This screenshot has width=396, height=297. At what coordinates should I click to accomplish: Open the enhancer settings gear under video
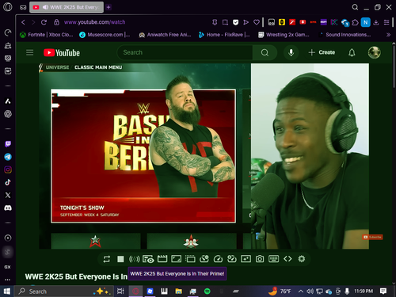(x=302, y=259)
